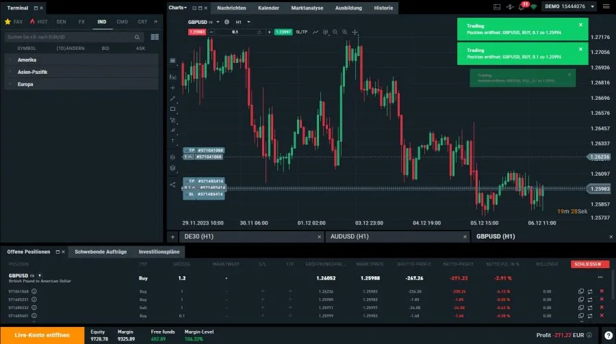The height and width of the screenshot is (344, 616).
Task: Switch to the Kalender tab
Action: coord(269,8)
